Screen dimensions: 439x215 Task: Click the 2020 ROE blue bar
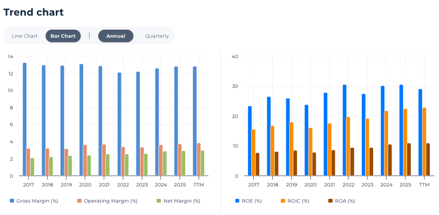click(306, 140)
